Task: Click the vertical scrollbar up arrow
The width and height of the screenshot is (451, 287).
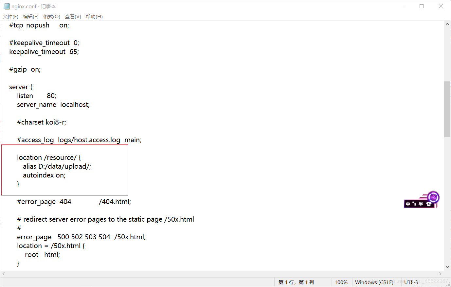Action: (x=447, y=24)
